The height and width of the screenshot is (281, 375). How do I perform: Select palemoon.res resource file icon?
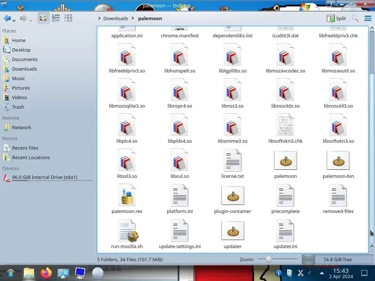point(127,195)
